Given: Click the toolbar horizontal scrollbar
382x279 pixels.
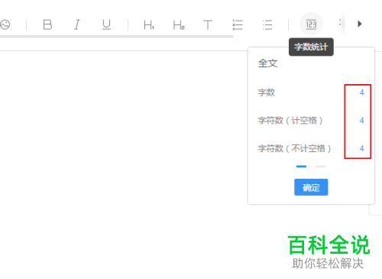Looking at the screenshot, I should point(116,37).
